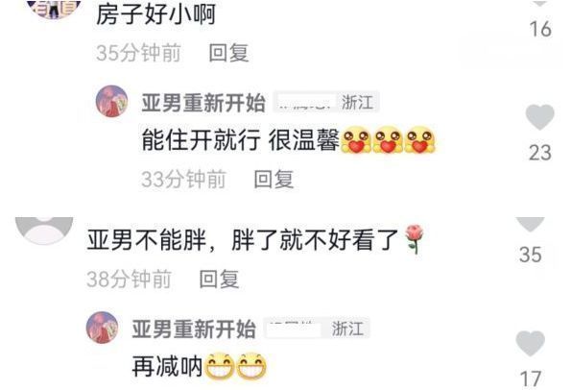Viewport: 571px width, 390px height.
Task: Like the reply '再减呐'
Action: [530, 343]
